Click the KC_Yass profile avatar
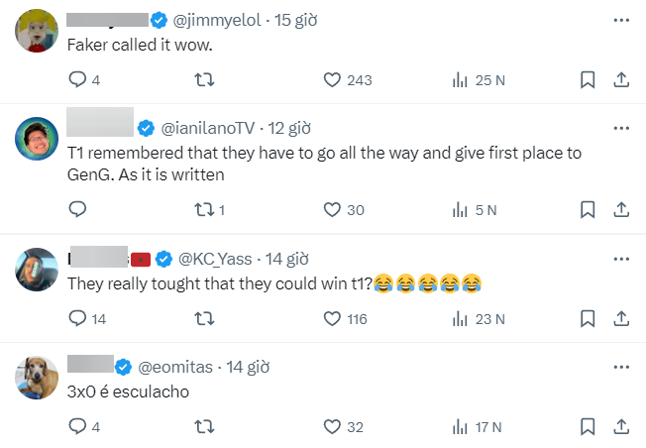The width and height of the screenshot is (646, 448). pos(37,269)
